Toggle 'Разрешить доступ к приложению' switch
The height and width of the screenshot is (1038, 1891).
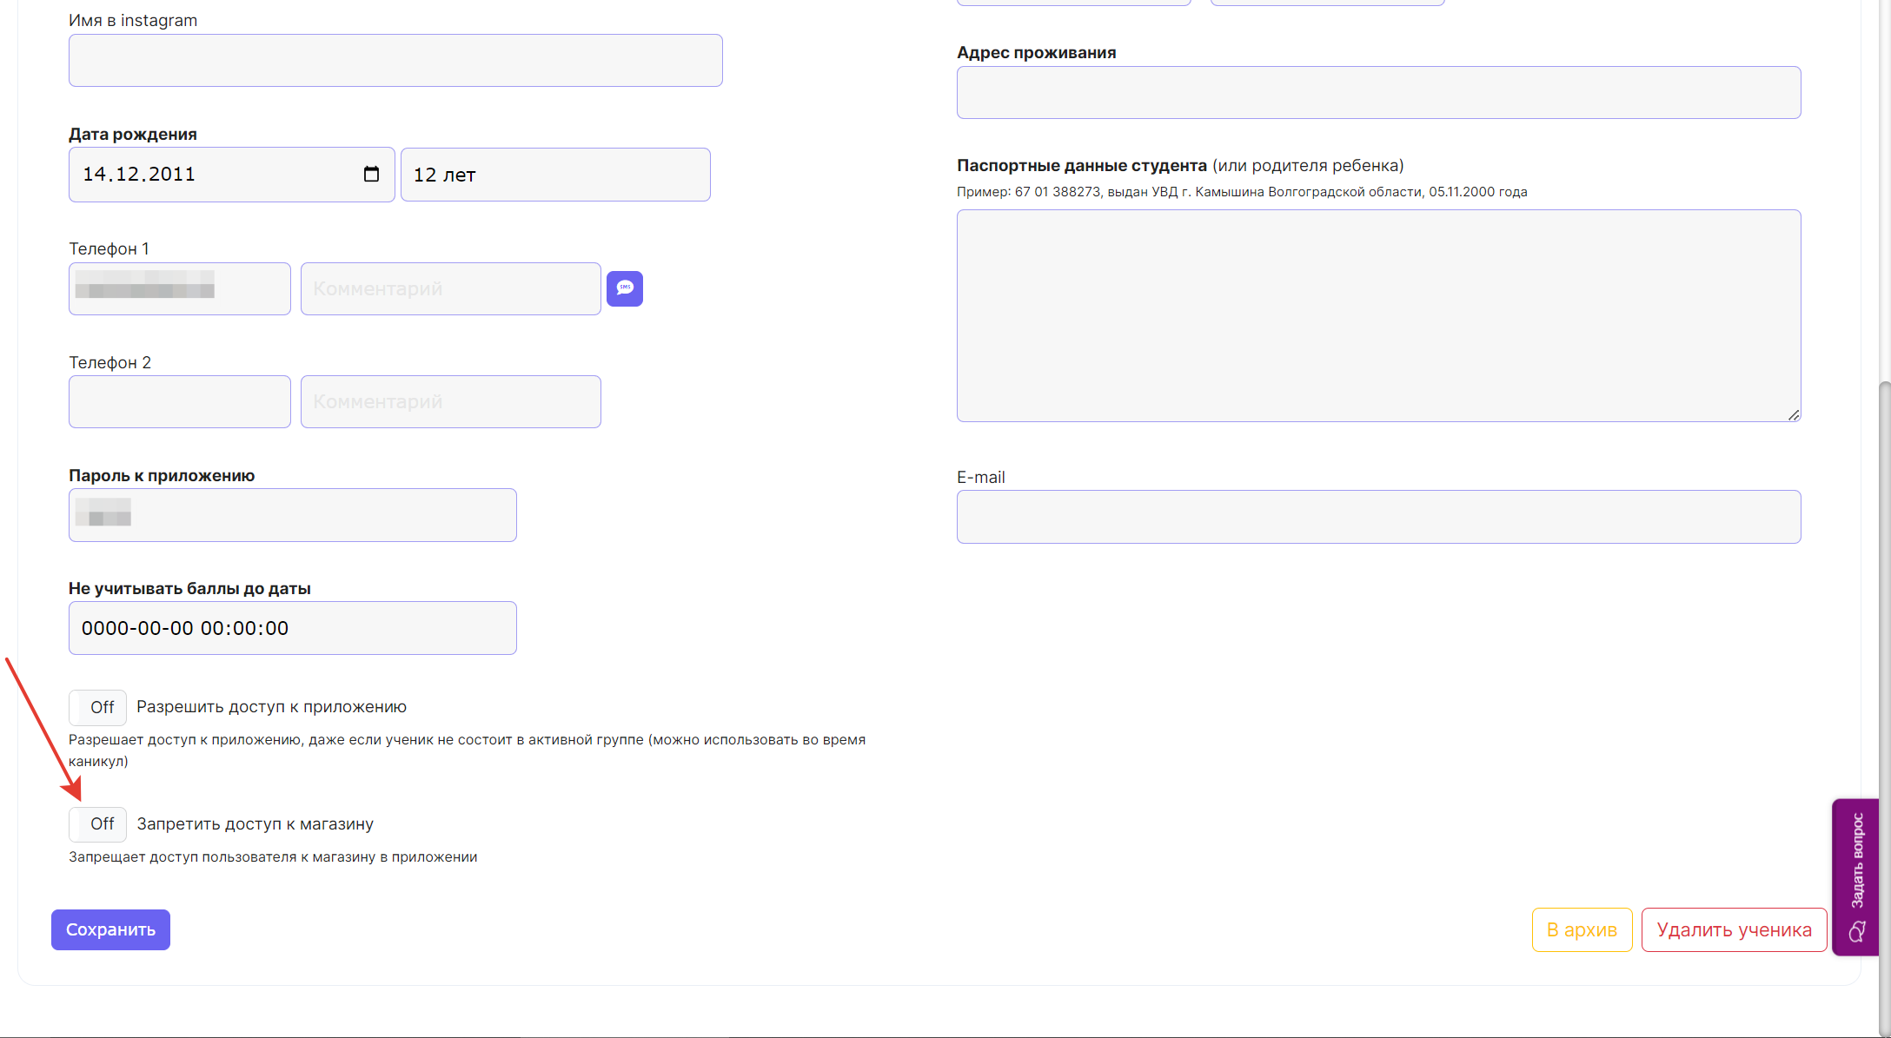[98, 707]
